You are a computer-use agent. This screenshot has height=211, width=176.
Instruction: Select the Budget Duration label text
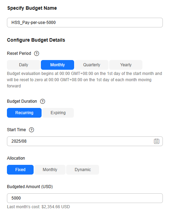coord(22,101)
